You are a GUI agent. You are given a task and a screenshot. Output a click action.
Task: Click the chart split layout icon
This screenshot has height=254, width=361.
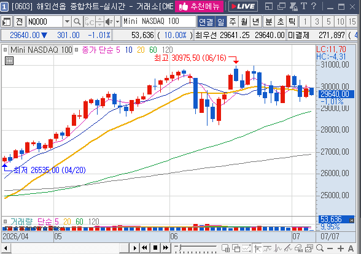point(226,248)
